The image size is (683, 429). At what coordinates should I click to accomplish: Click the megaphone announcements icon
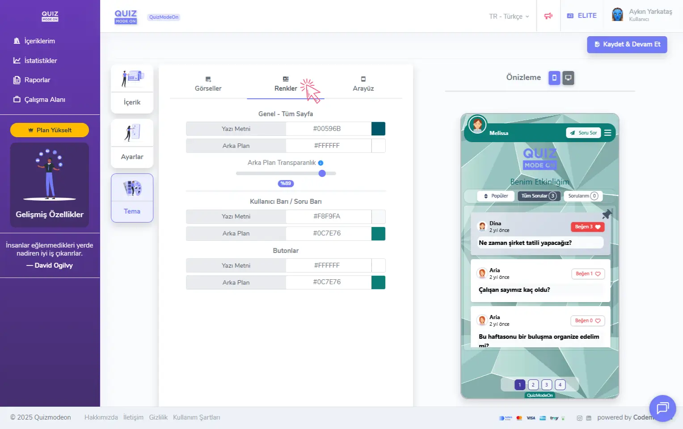(x=548, y=16)
